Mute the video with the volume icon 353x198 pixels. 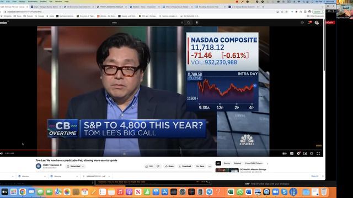click(x=1, y=153)
